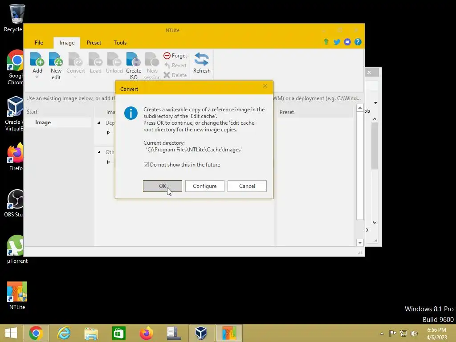Viewport: 456px width, 342px height.
Task: Open the dropdown arrow in background window
Action: pyautogui.click(x=376, y=103)
